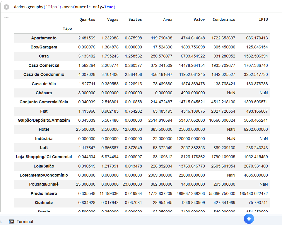Click Conjunto Comercial/Sala Condominio 4512.218100

tap(223, 102)
